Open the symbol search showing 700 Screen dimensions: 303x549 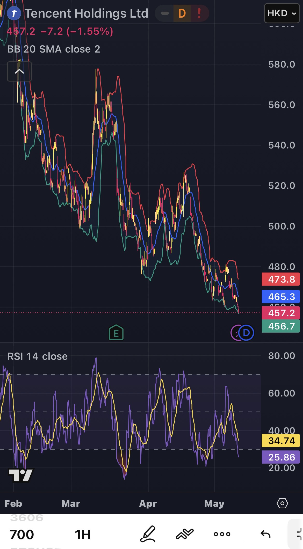click(22, 534)
